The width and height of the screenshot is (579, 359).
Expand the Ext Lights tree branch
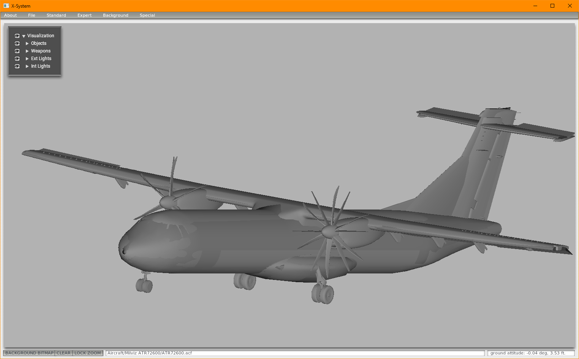[x=27, y=59]
